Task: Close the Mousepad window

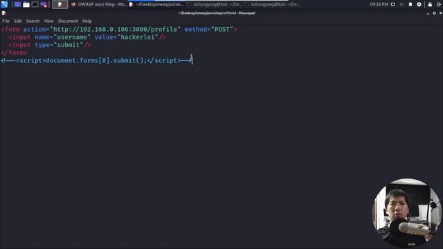Action: (x=440, y=13)
